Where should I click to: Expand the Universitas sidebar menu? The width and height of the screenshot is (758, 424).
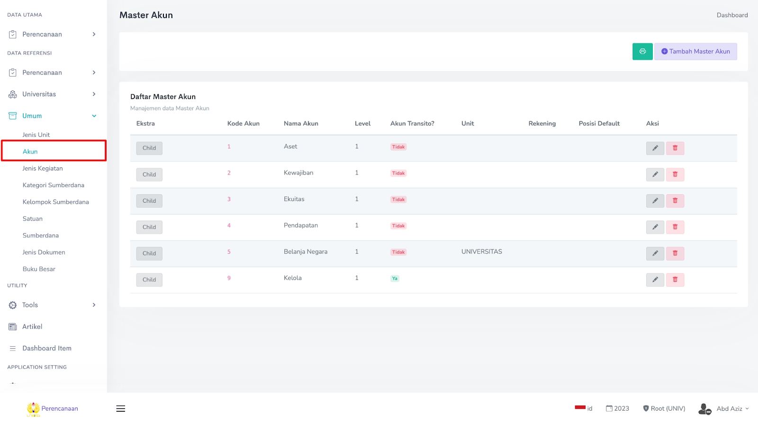[x=52, y=94]
